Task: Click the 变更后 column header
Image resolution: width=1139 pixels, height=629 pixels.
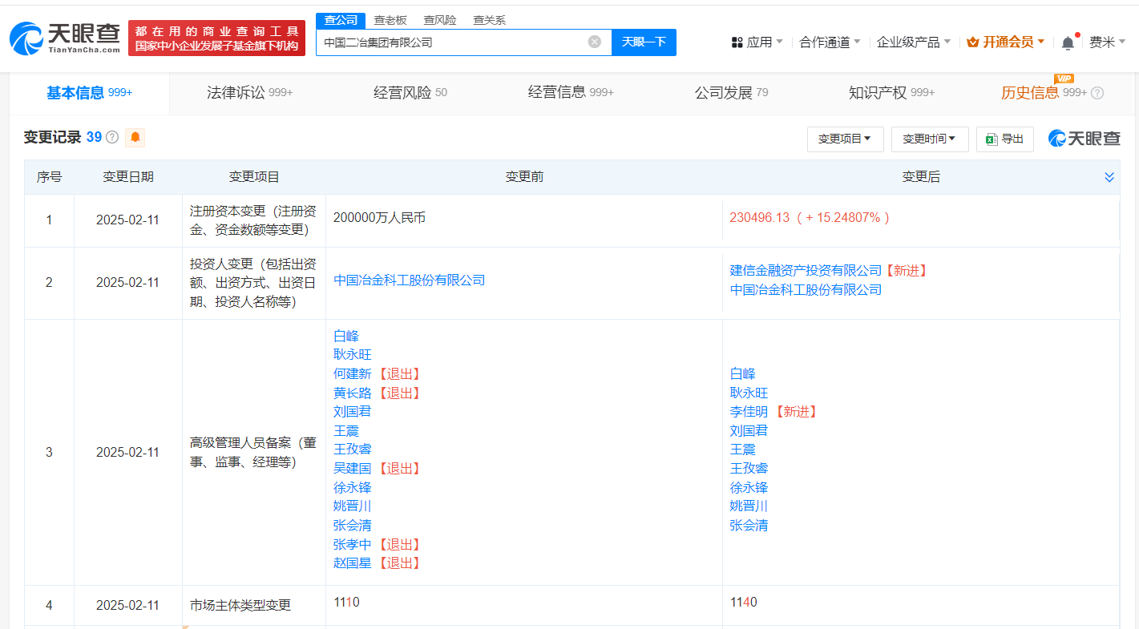Action: click(x=921, y=177)
